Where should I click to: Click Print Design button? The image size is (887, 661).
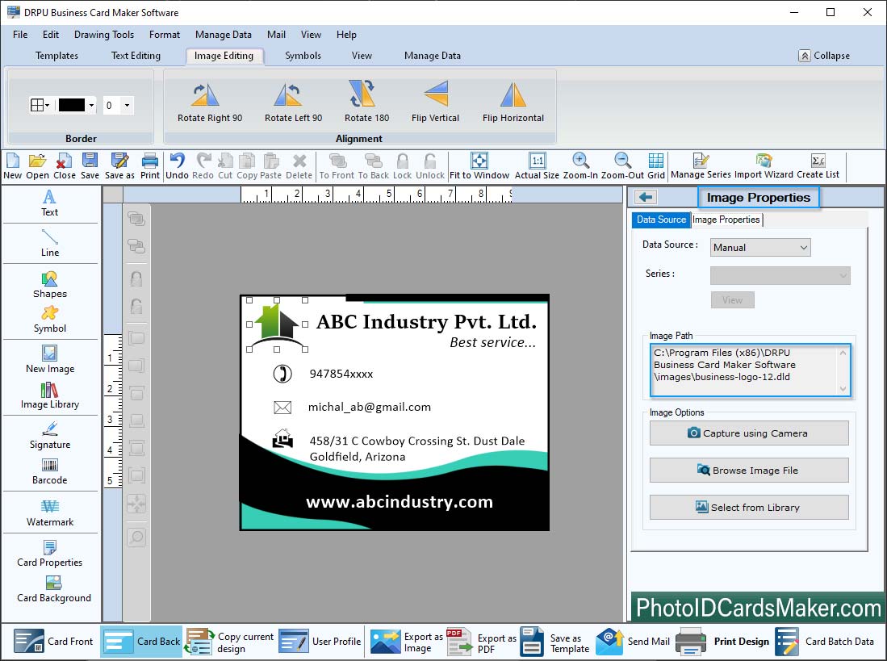(x=722, y=641)
